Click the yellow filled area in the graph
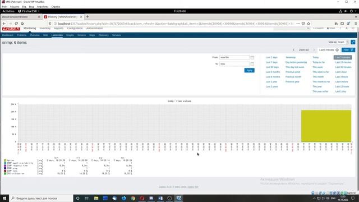The height and width of the screenshot is (202, 359). [x=326, y=126]
